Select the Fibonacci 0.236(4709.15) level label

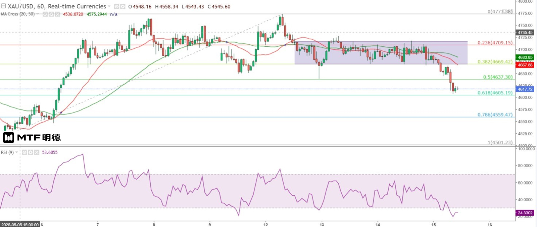(495, 43)
